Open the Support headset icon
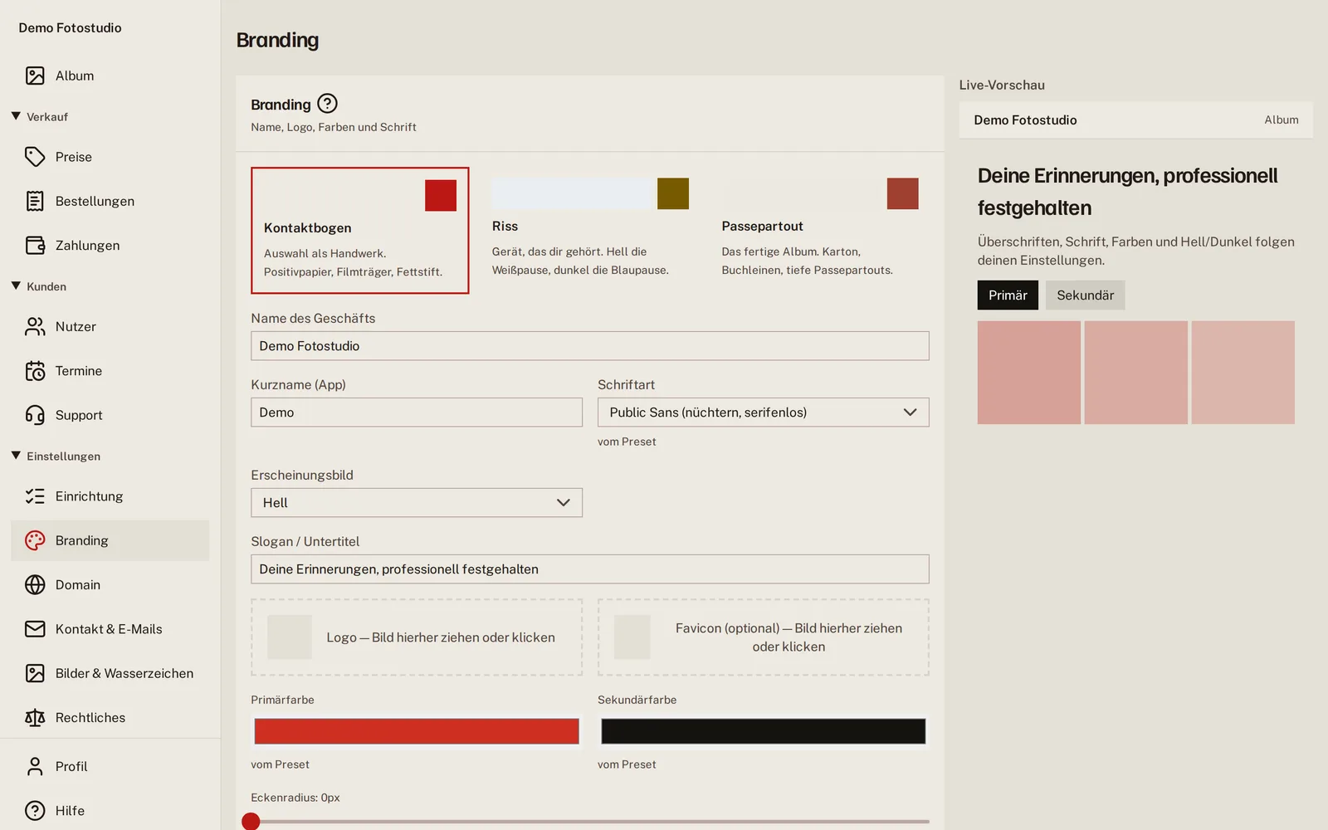 (x=35, y=415)
